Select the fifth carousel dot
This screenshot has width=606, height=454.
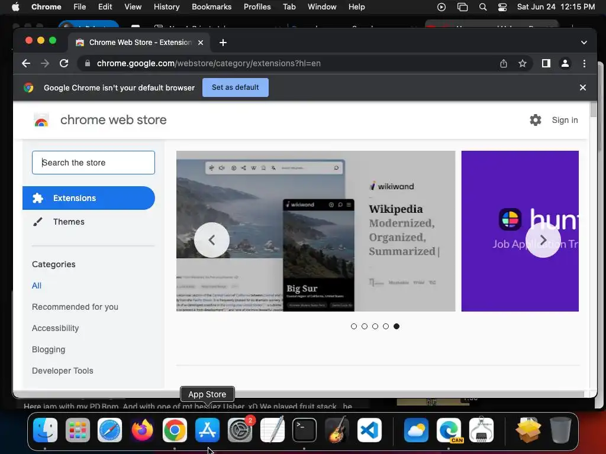pyautogui.click(x=397, y=326)
